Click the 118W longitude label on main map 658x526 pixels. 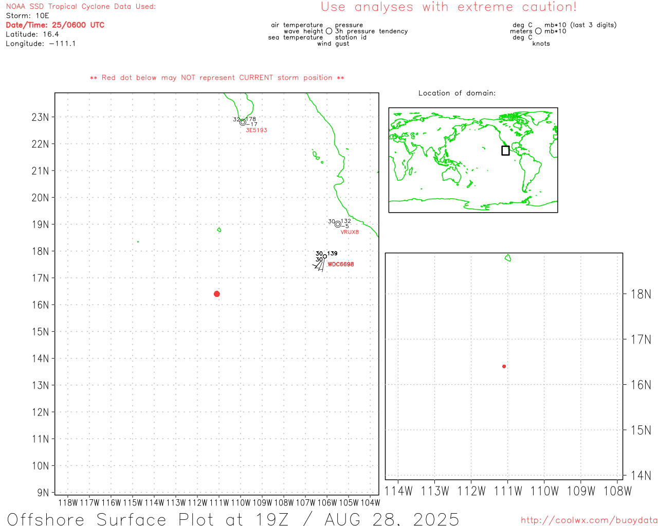68,502
